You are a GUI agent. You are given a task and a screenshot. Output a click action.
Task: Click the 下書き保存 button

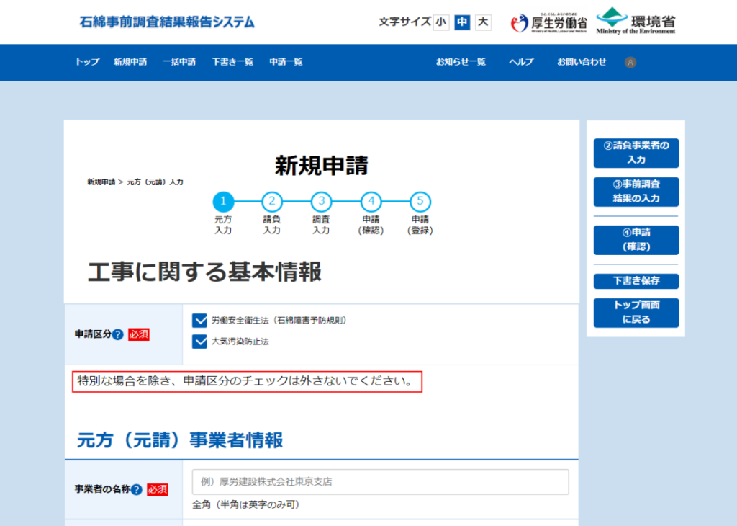click(x=636, y=280)
